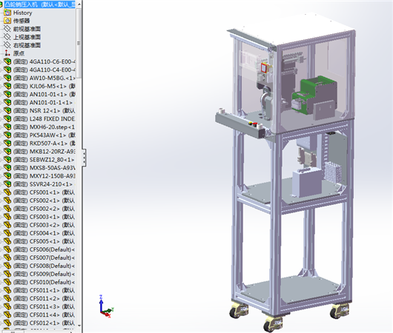Click part icon beside AN101-01<1>
The width and height of the screenshot is (393, 333).
click(x=7, y=94)
